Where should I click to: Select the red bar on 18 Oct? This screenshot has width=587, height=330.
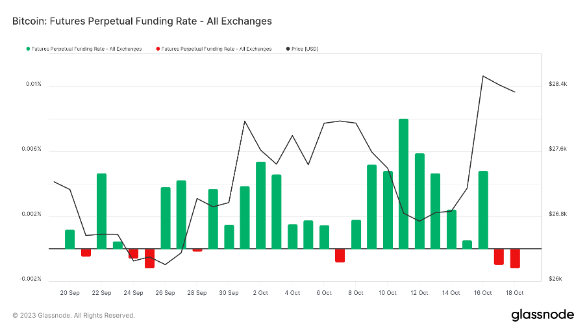coord(515,258)
